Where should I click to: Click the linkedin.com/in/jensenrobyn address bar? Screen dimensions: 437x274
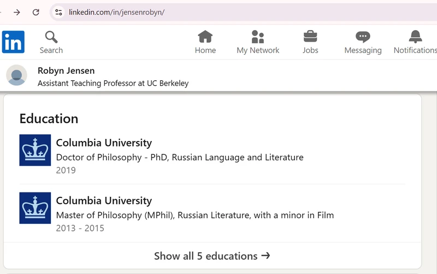click(243, 12)
